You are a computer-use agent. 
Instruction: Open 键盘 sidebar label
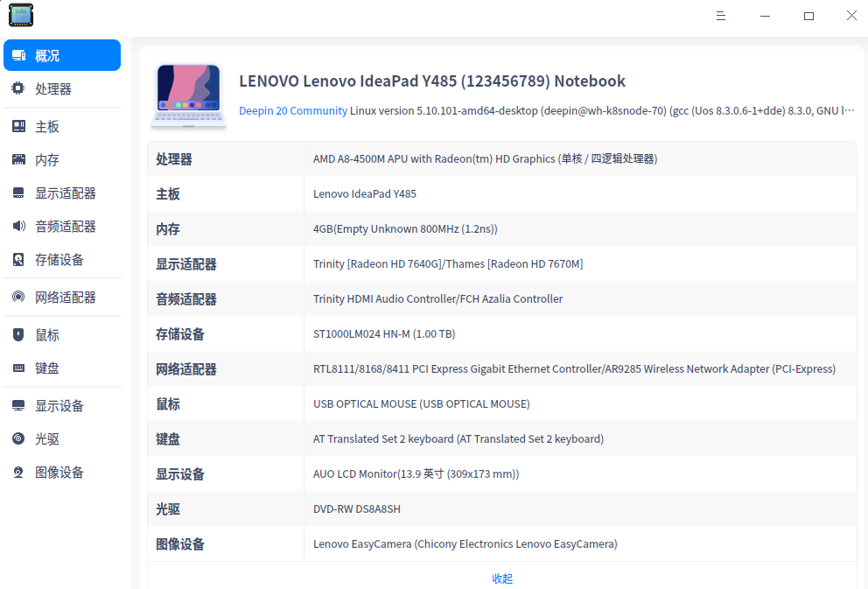47,368
